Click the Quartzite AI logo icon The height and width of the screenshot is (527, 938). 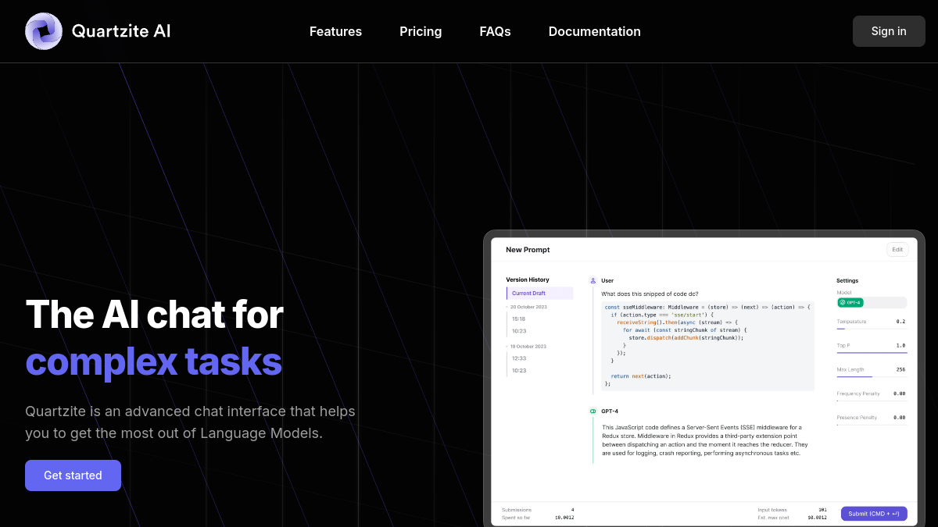click(44, 31)
